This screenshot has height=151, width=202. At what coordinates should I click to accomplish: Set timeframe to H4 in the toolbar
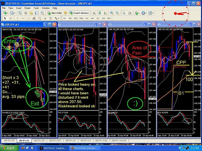[x=92, y=18]
